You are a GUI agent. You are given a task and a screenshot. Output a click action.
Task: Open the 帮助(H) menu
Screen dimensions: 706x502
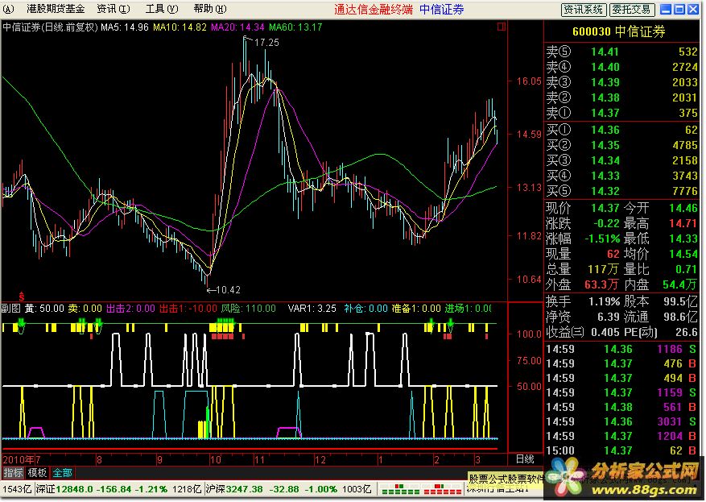click(210, 9)
